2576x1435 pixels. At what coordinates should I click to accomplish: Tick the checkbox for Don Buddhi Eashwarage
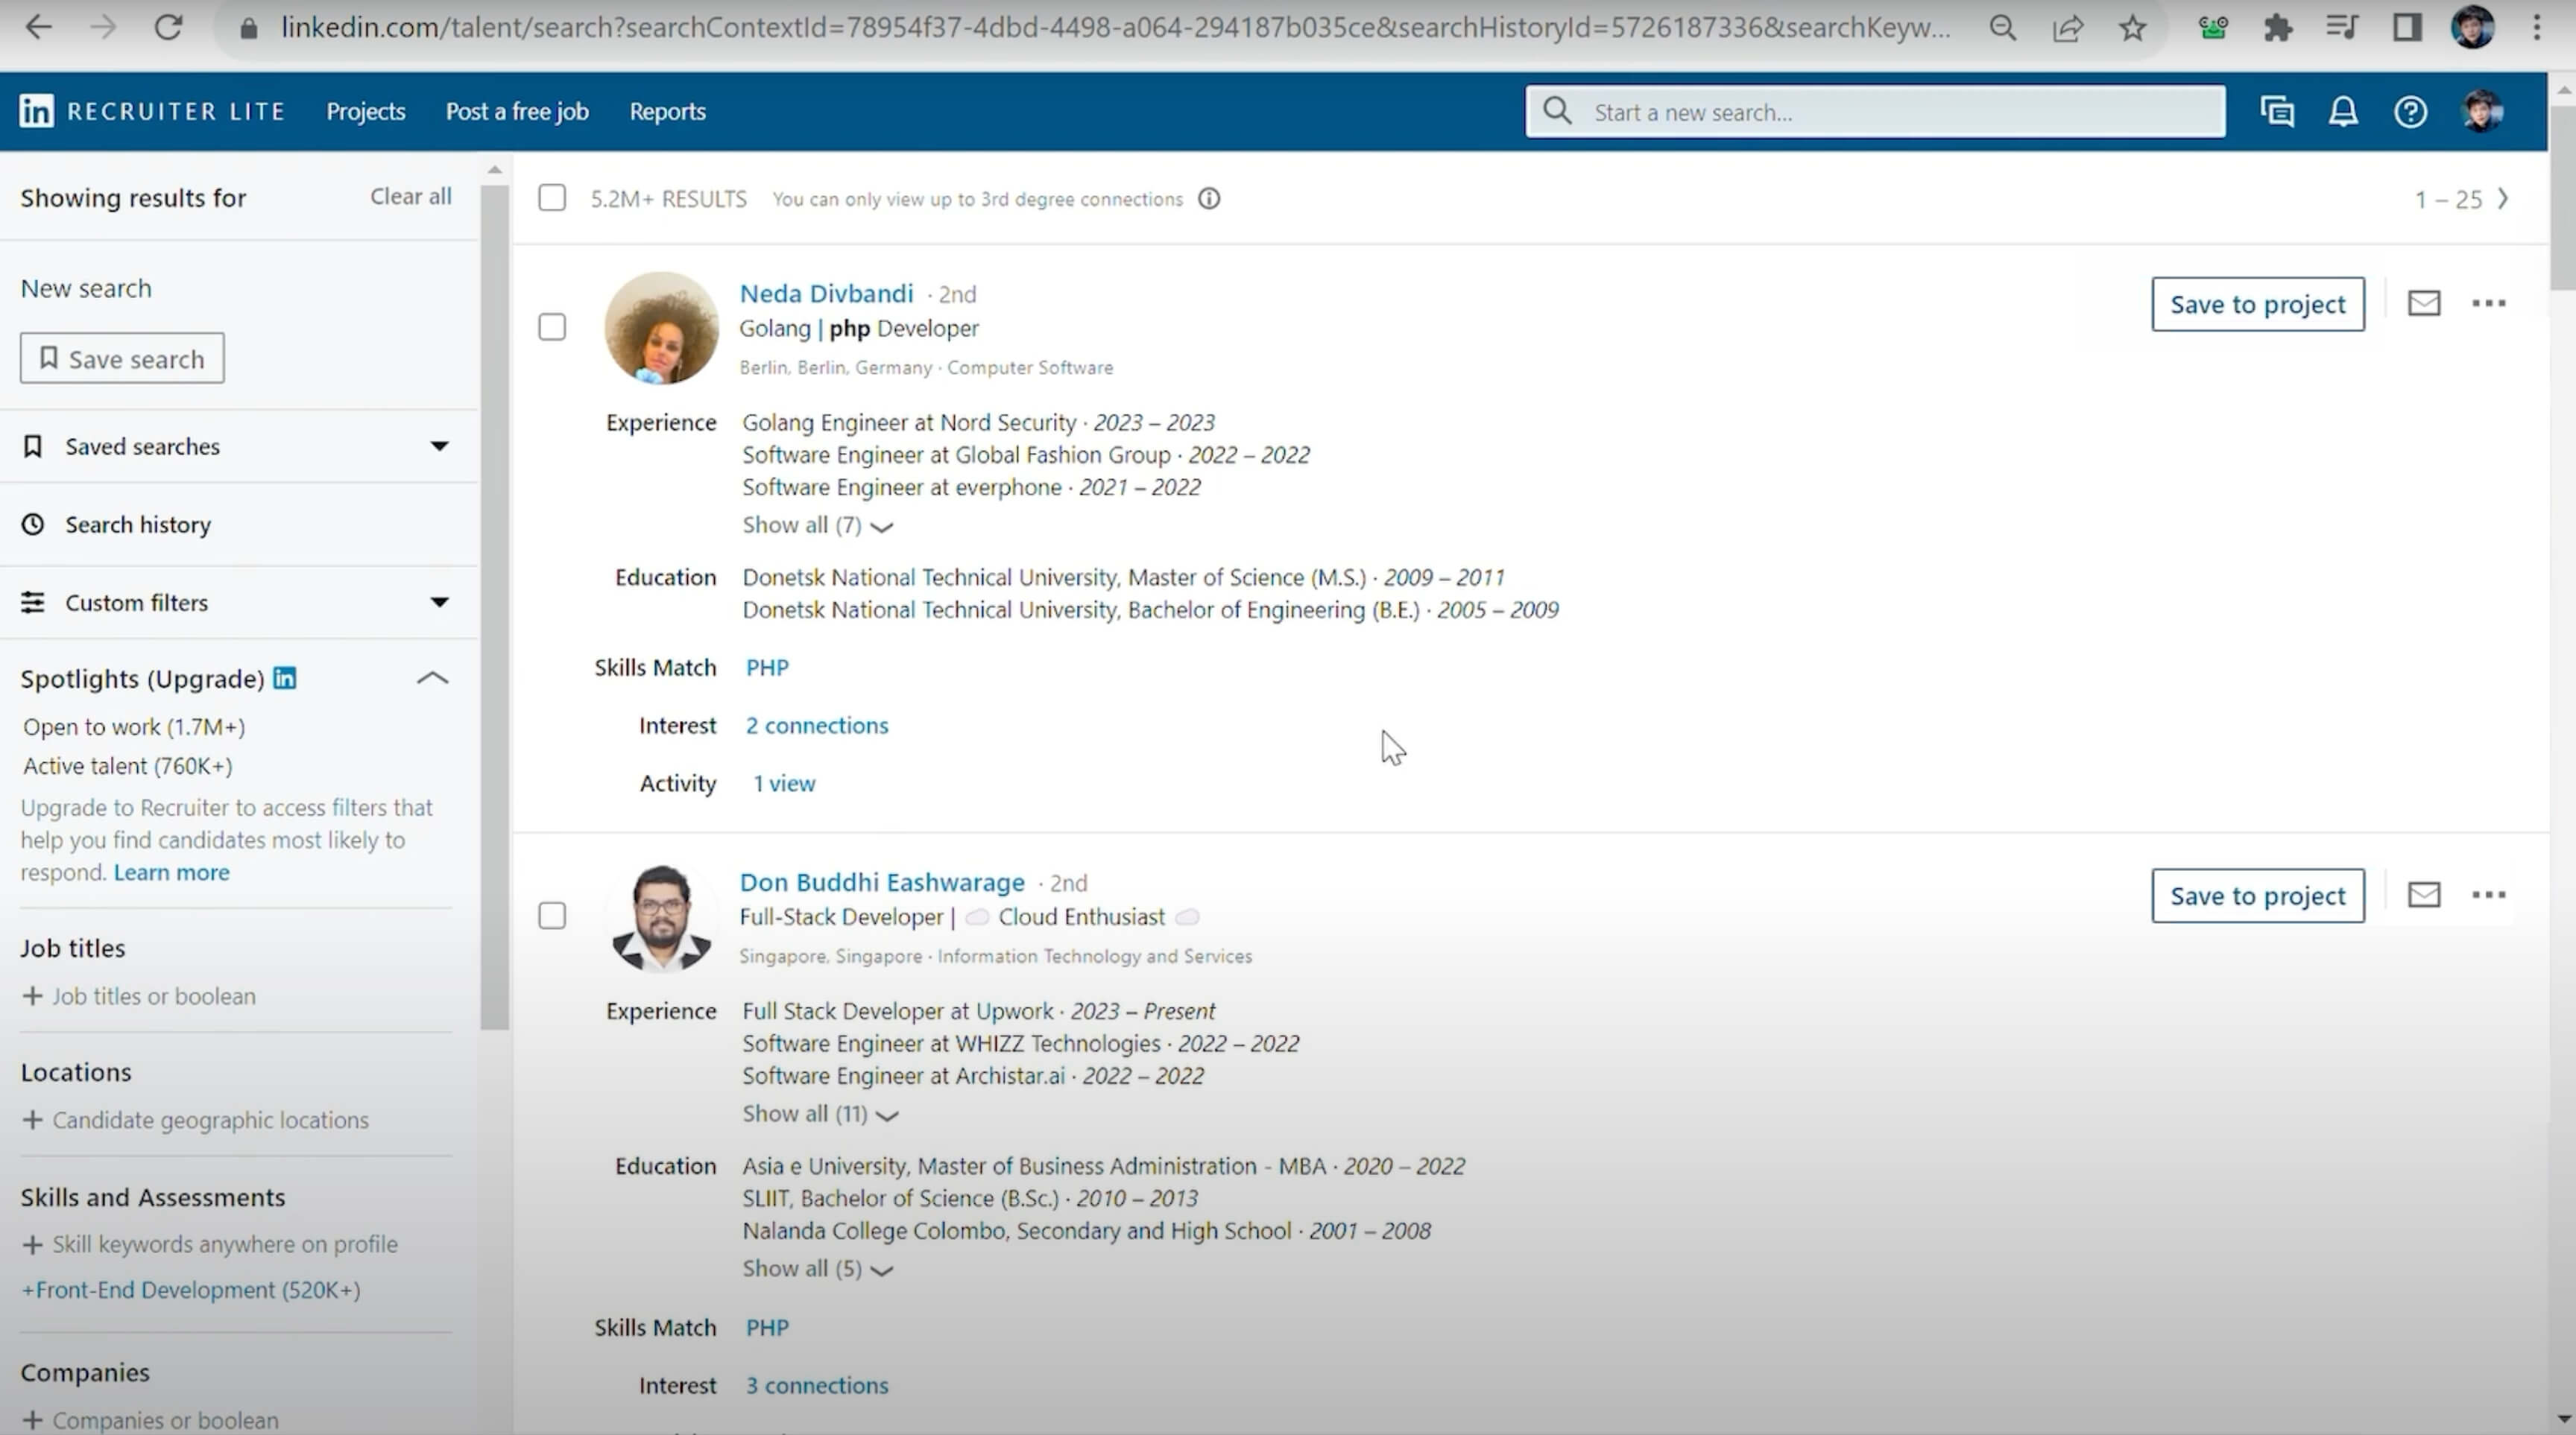tap(552, 916)
